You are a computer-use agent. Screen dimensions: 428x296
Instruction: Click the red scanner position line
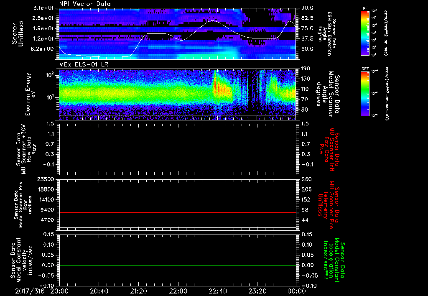[178, 213]
